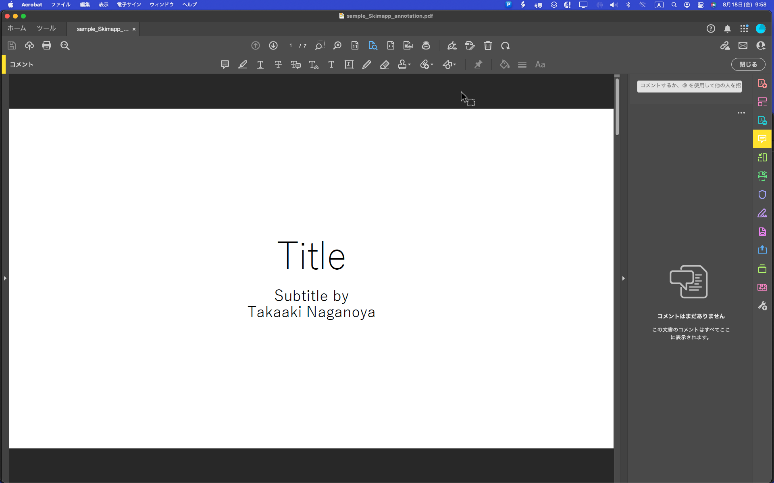The image size is (774, 483).
Task: Click the delete trash icon
Action: (488, 45)
